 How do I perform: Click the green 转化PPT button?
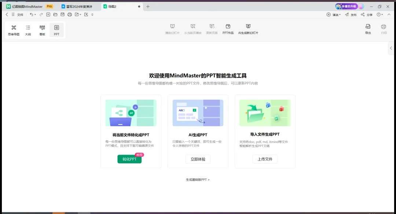(x=129, y=159)
